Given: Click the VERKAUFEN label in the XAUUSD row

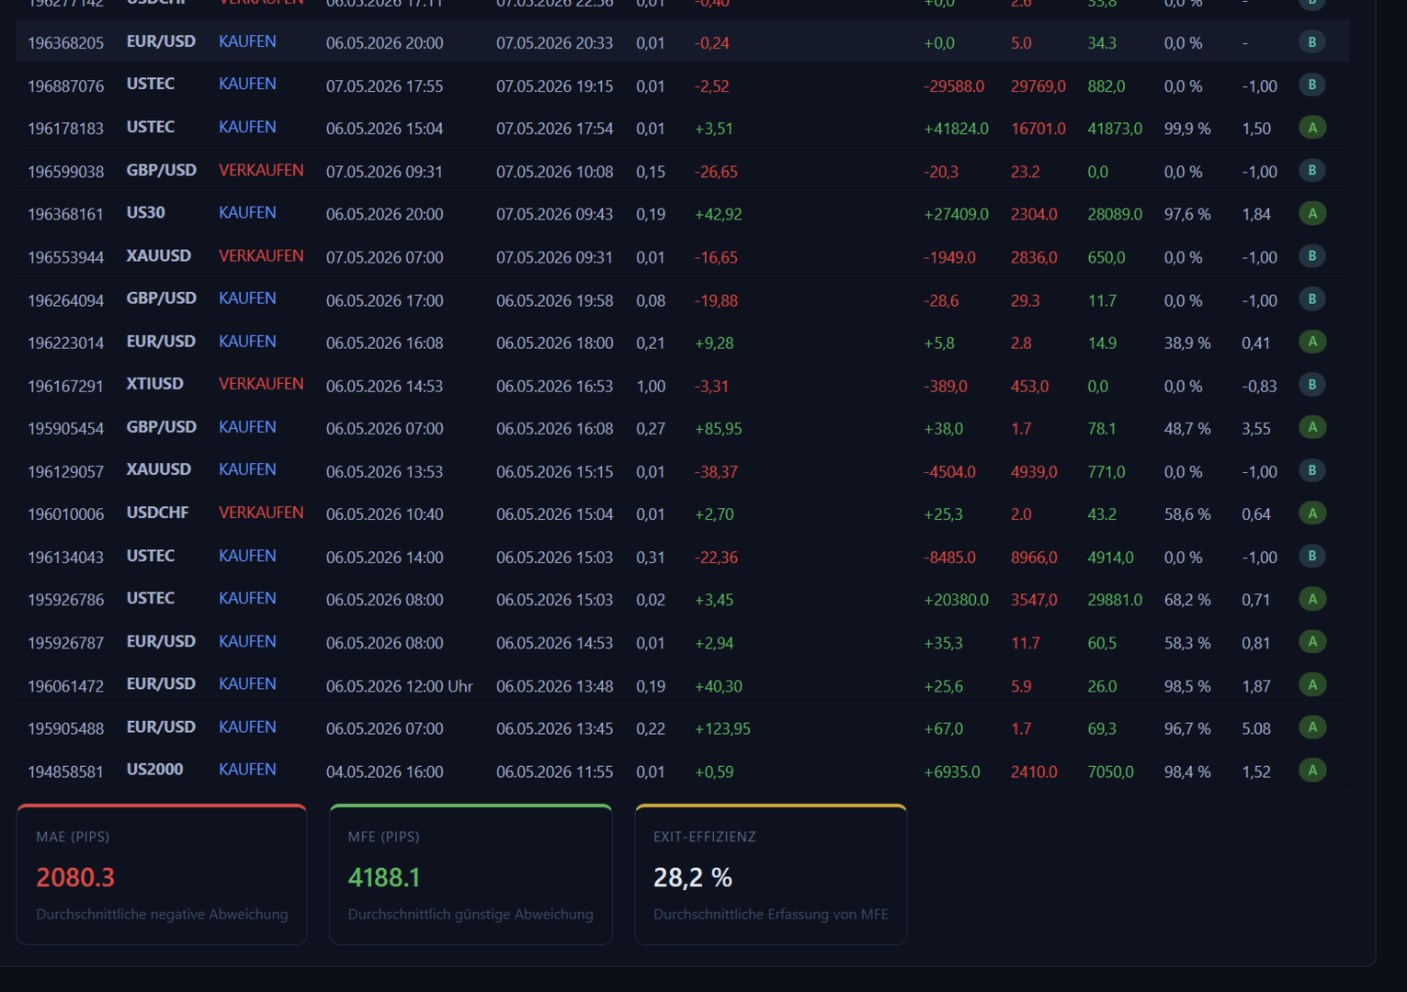Looking at the screenshot, I should click(261, 256).
